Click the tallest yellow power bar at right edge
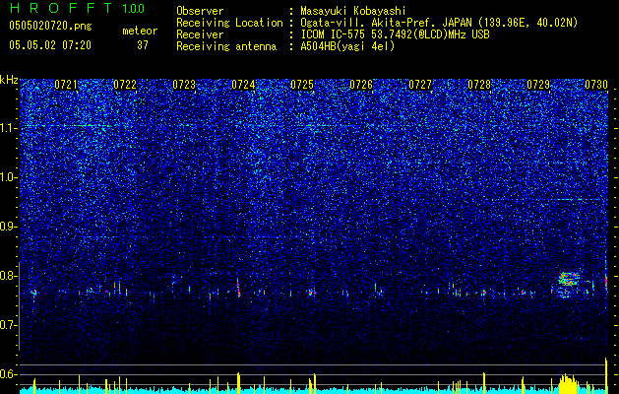 tap(606, 375)
